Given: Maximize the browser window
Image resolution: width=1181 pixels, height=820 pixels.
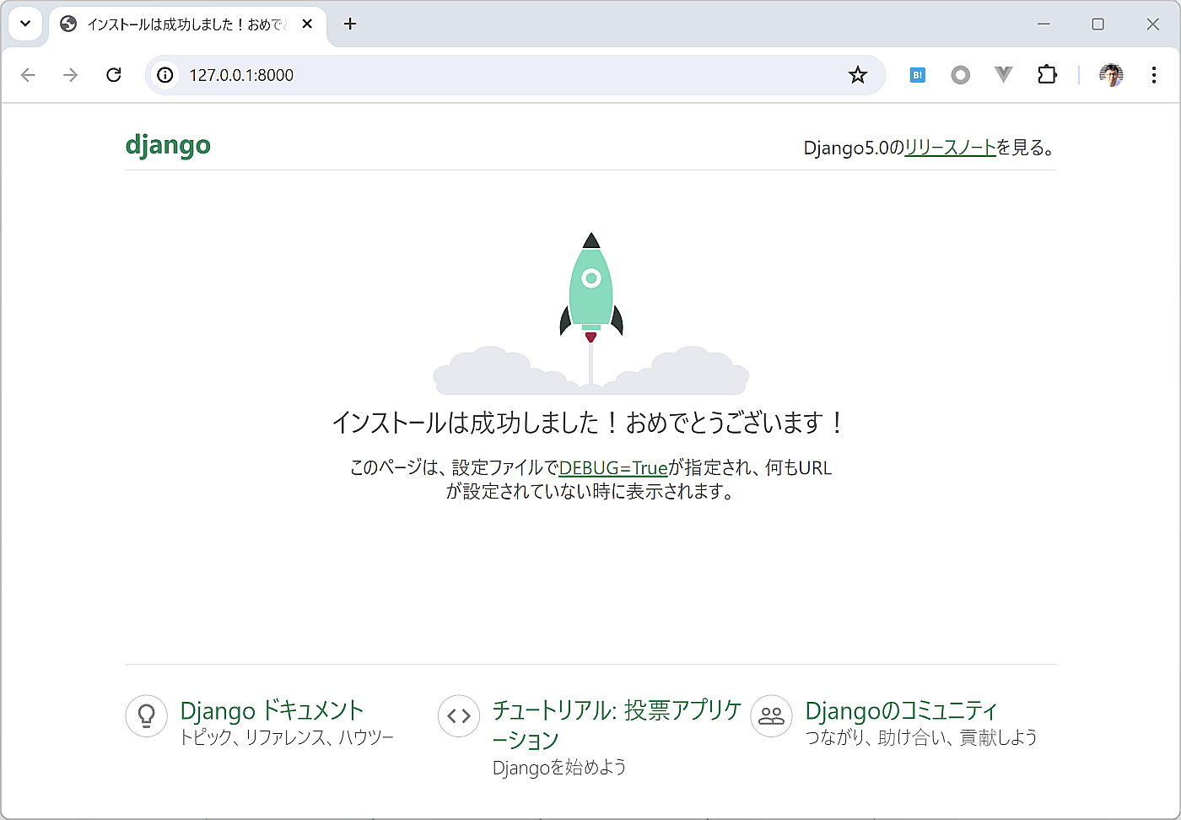Looking at the screenshot, I should pyautogui.click(x=1098, y=24).
